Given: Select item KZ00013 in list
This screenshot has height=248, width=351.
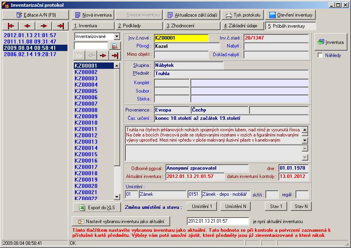Looking at the screenshot, I should pos(94,142).
